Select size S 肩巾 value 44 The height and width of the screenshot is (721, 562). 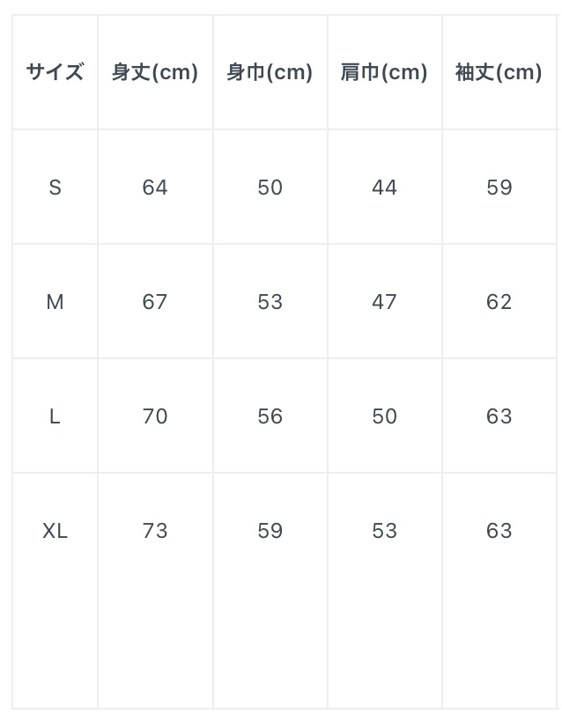pos(384,188)
